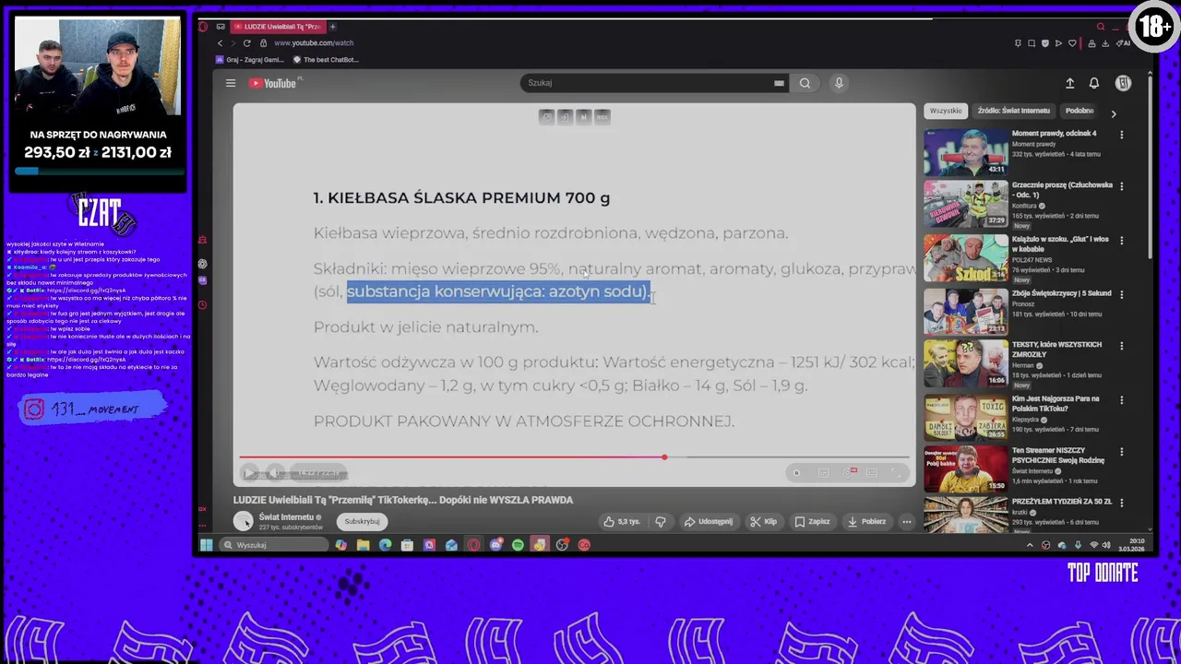The width and height of the screenshot is (1181, 664).
Task: Click the page vertical scrollbar
Action: pos(1150,166)
